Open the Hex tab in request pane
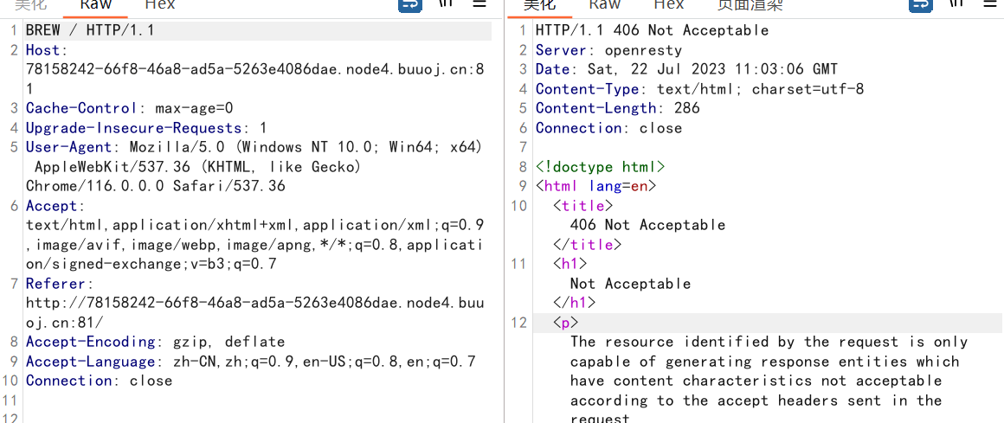 pos(159,5)
